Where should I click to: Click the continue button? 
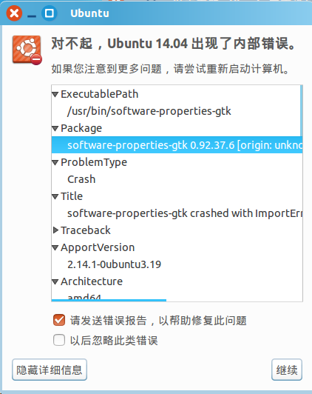287,370
